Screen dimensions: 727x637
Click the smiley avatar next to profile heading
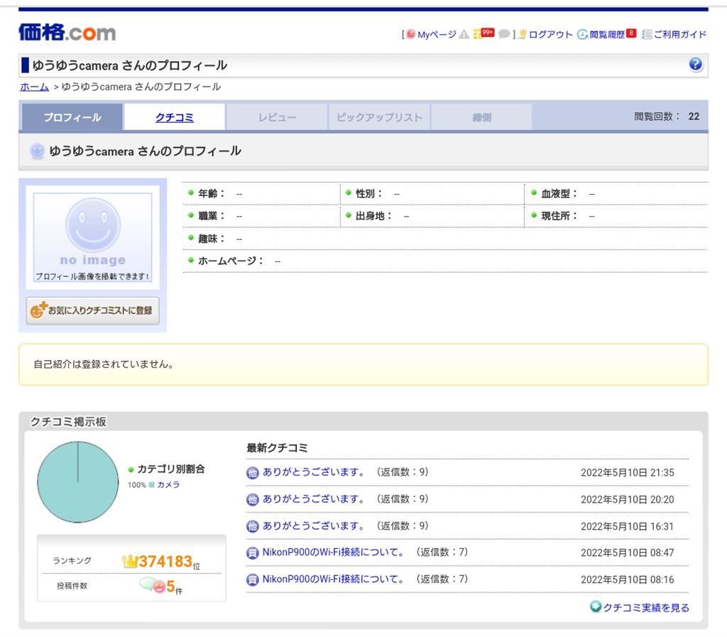(37, 151)
